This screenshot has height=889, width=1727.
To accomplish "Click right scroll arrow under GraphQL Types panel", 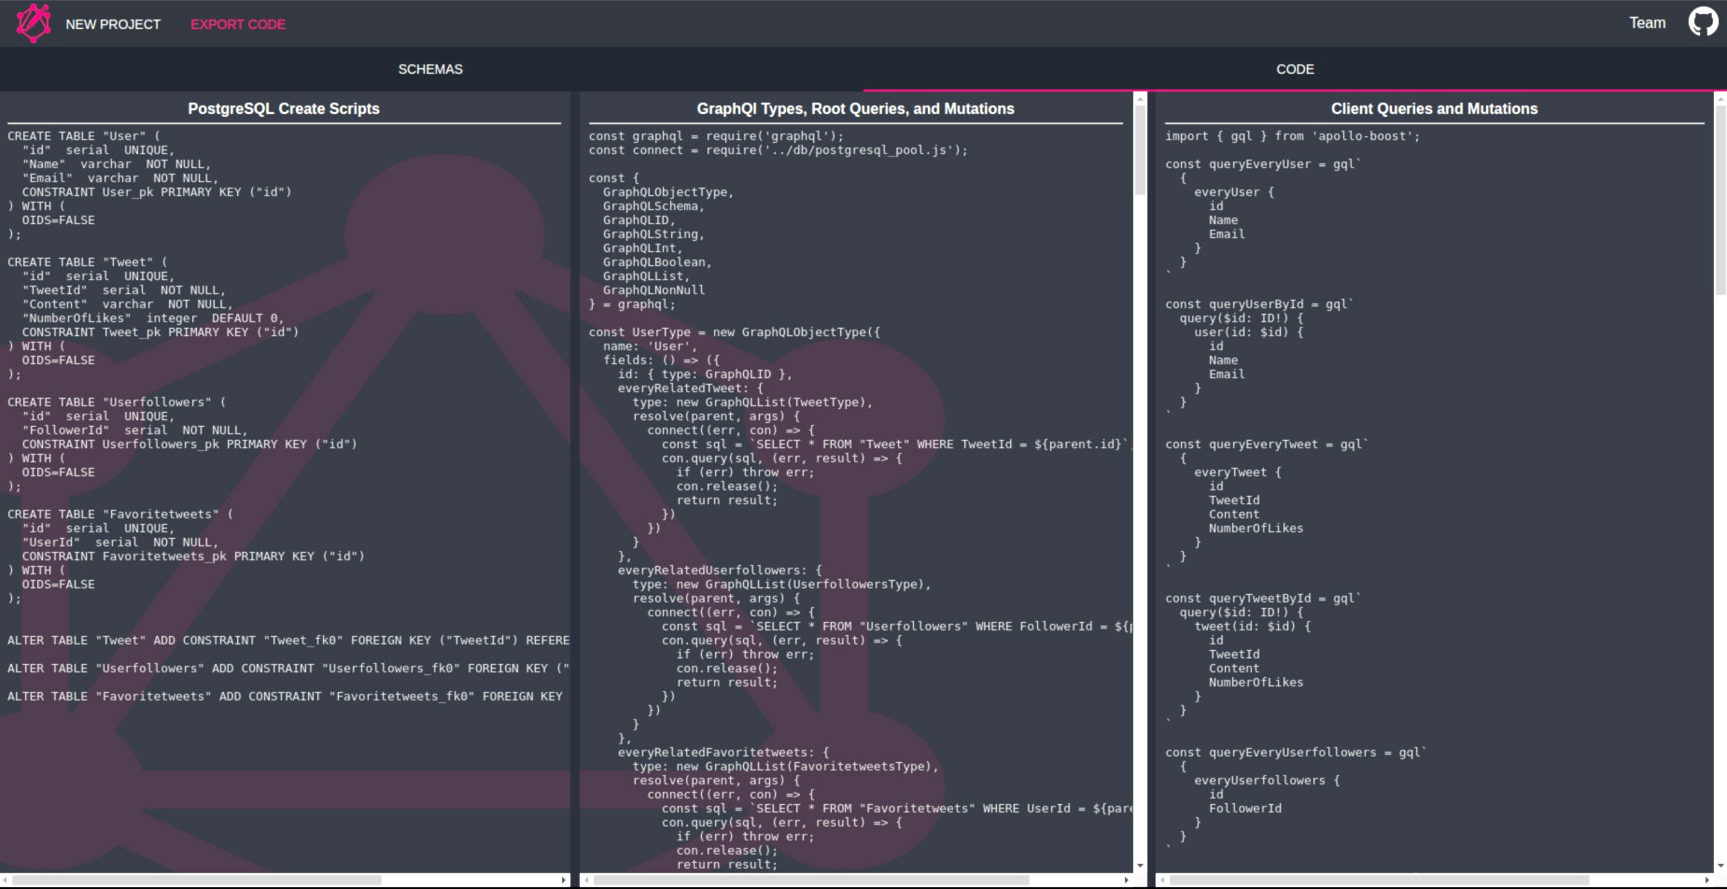I will tap(1125, 879).
